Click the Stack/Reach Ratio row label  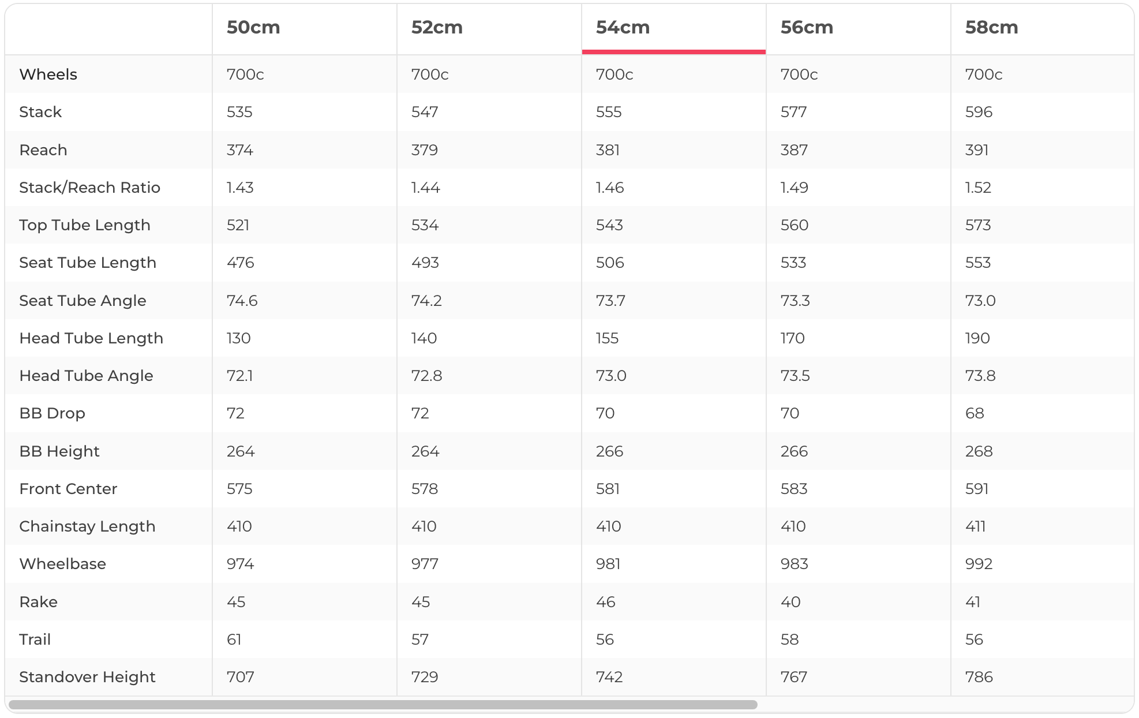pyautogui.click(x=89, y=188)
